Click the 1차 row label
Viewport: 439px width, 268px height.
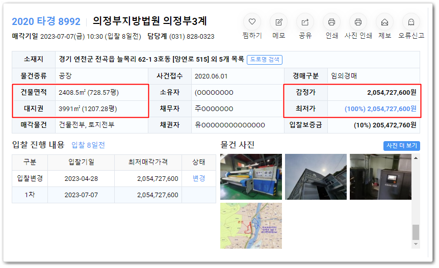(x=30, y=195)
